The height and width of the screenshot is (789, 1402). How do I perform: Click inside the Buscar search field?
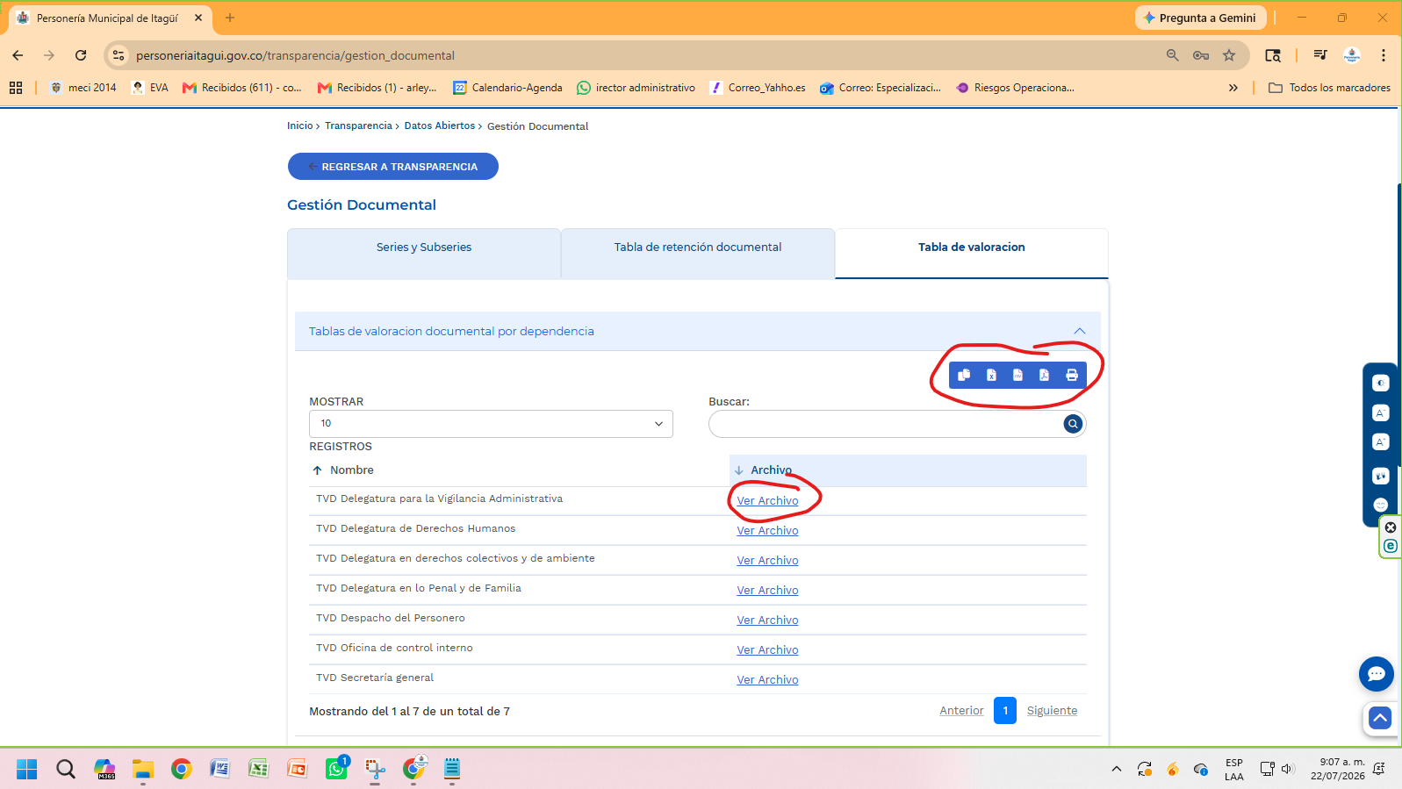pos(885,424)
